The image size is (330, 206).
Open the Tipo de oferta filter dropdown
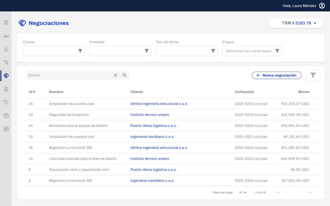pyautogui.click(x=187, y=51)
